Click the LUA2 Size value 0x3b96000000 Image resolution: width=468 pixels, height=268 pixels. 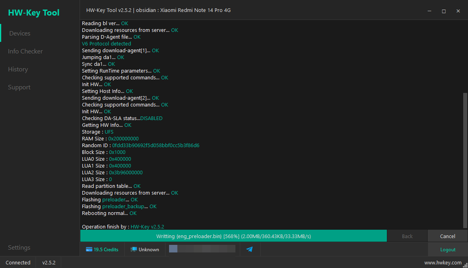click(125, 172)
